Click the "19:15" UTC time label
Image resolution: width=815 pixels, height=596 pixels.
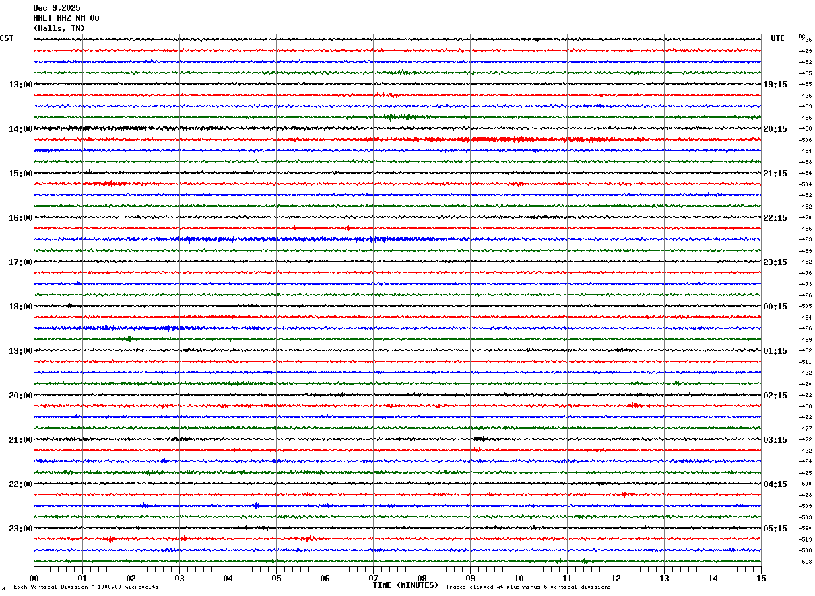[x=775, y=85]
